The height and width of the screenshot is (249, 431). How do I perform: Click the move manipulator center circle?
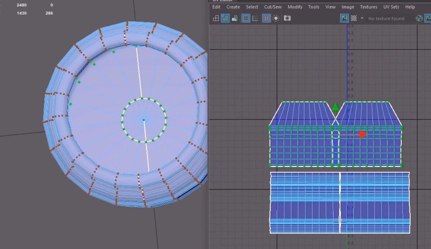click(x=336, y=134)
